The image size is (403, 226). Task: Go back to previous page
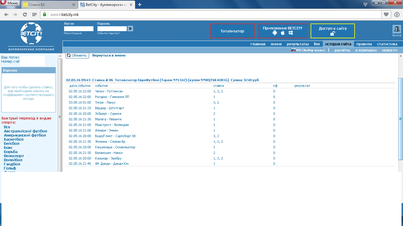6,14
